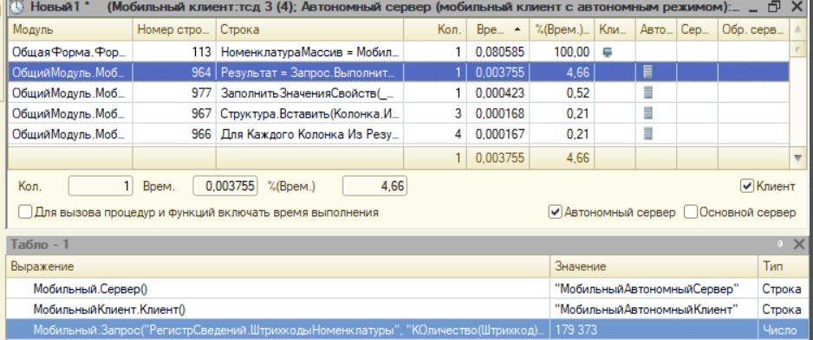Click the client monitor icon in row 113

(x=608, y=52)
